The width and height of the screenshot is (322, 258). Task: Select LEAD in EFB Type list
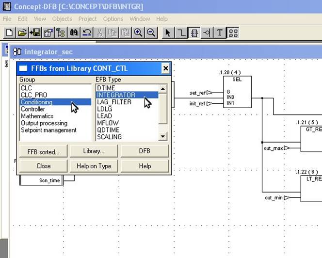pyautogui.click(x=127, y=116)
